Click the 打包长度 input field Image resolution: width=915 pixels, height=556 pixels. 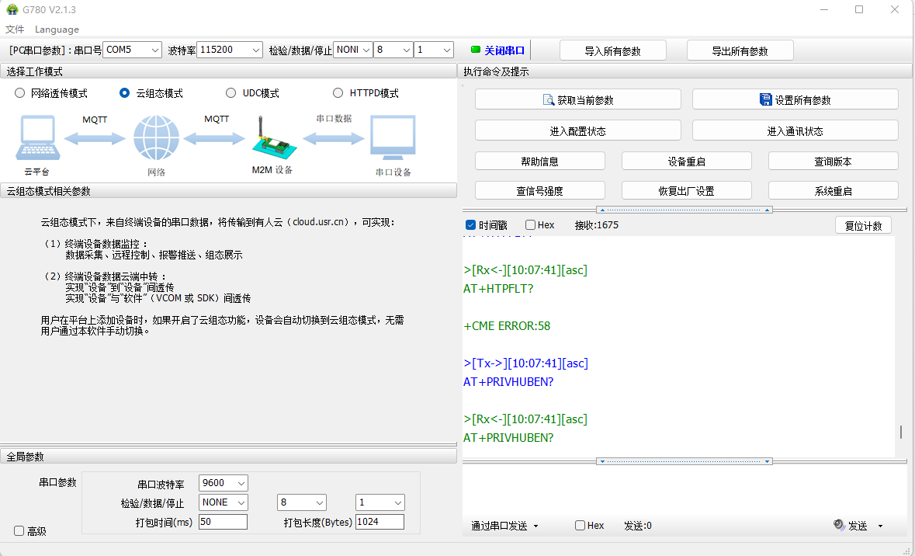coord(380,522)
